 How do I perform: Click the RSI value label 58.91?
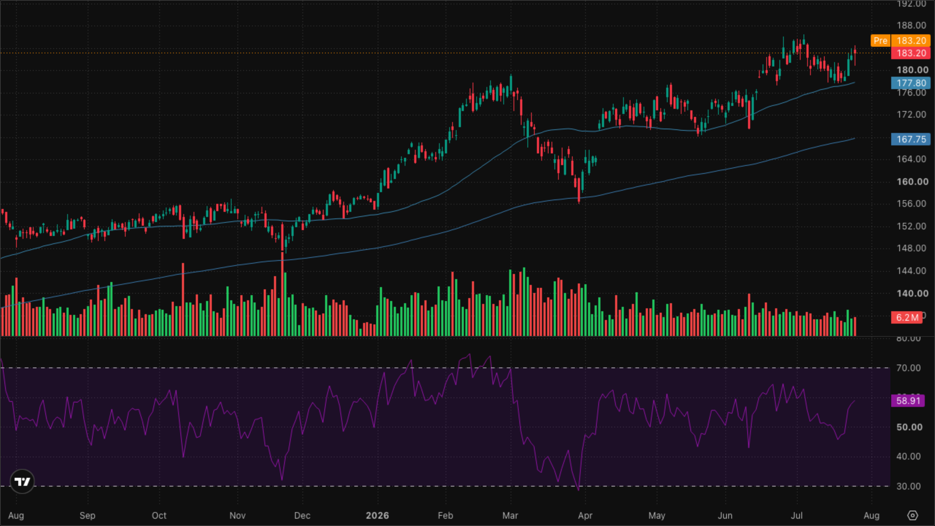pos(908,401)
